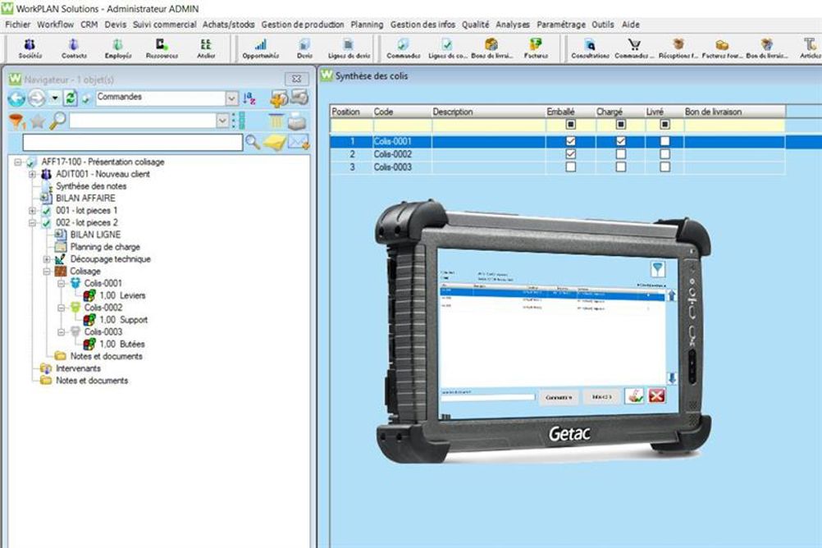Screen dimensions: 822x548
Task: Select Planning de charge tree item
Action: (105, 247)
